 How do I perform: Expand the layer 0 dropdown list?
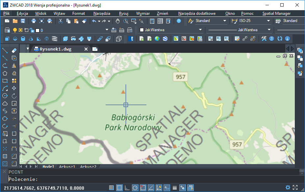coord(107,30)
